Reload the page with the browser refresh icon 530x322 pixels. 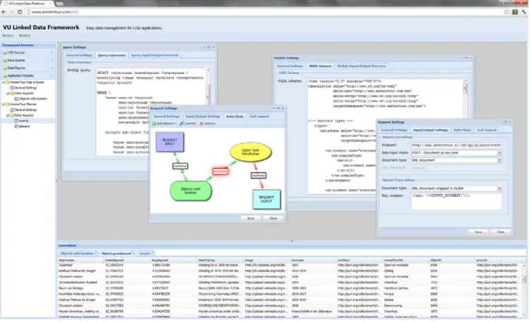point(20,12)
